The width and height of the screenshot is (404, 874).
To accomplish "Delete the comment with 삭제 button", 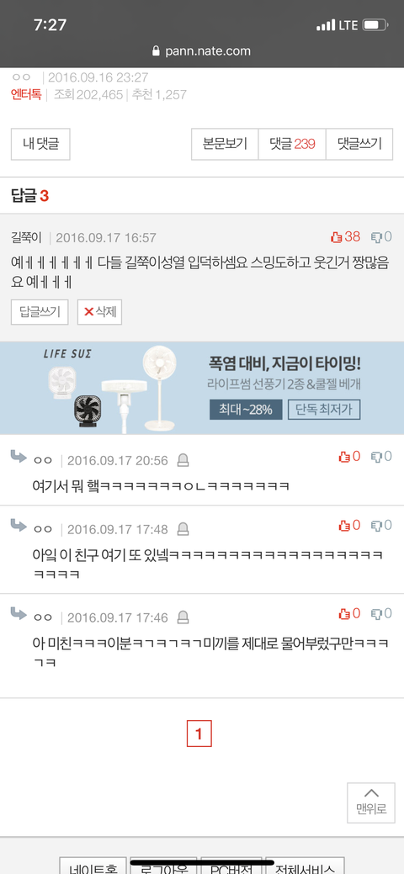I will [99, 311].
